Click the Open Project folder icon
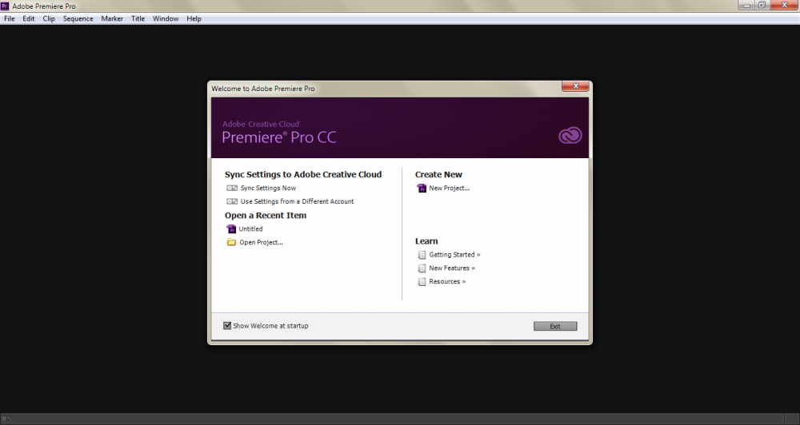Screen dimensions: 800x425 [x=232, y=242]
